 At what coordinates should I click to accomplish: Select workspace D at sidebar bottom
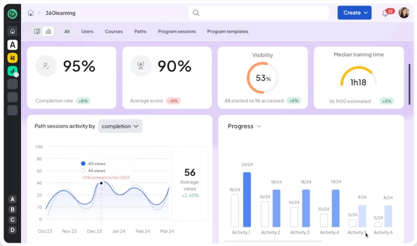[x=12, y=230]
